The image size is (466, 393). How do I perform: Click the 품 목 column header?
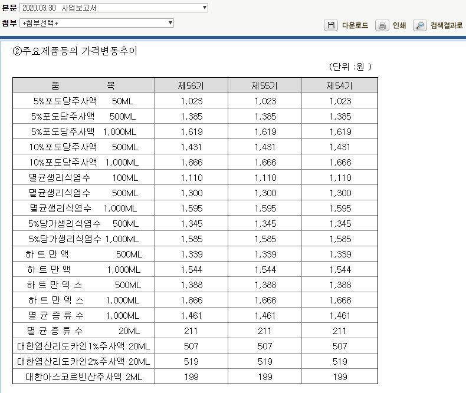coord(84,85)
